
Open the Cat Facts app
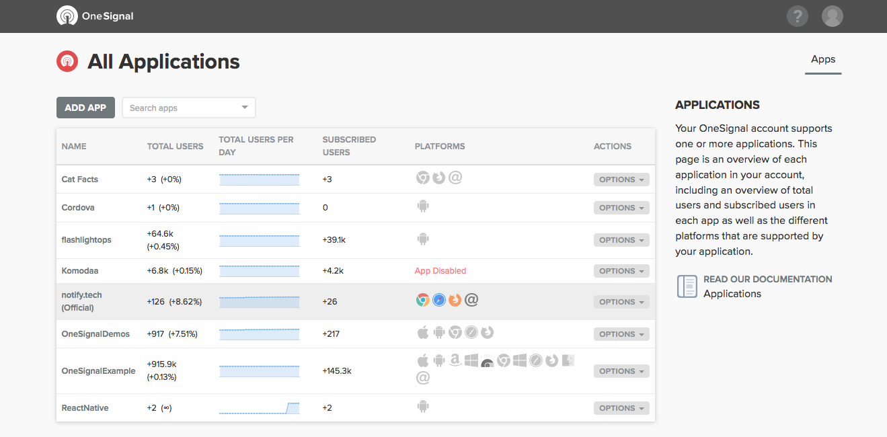(79, 180)
